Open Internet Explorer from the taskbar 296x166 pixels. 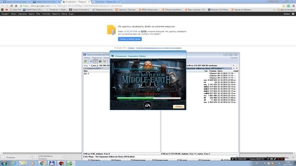click(14, 163)
